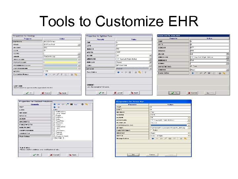Toggle the ANCHORS checkbox in Group Bar properties

pyautogui.click(x=152, y=120)
